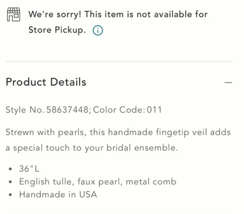Click the Color Code: 011 text
Image resolution: width=244 pixels, height=214 pixels.
tap(127, 110)
